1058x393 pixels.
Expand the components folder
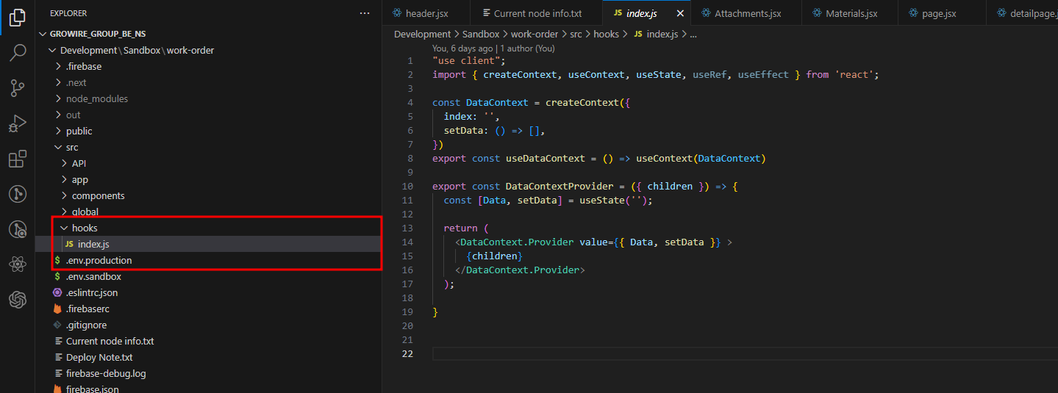[x=98, y=195]
